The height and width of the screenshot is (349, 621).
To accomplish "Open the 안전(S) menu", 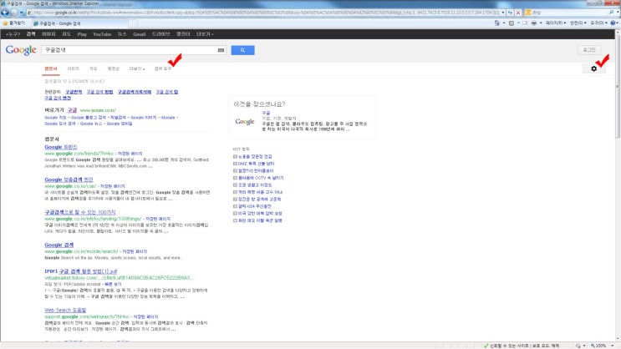I will point(578,23).
